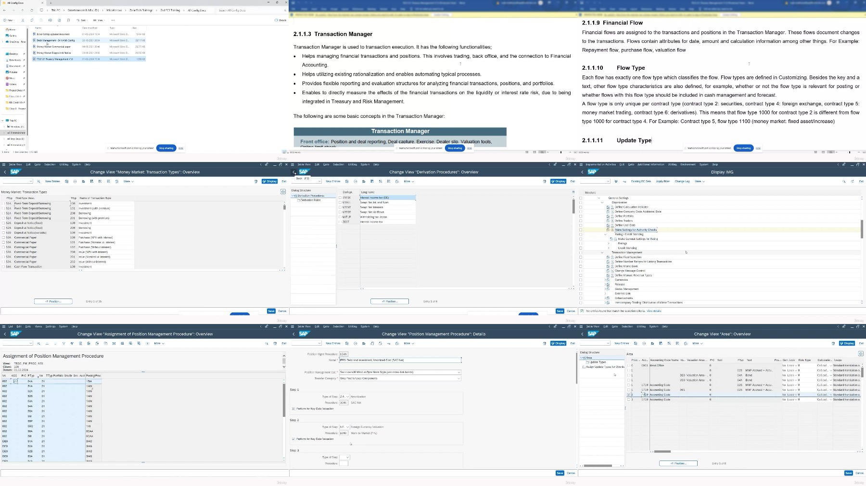The height and width of the screenshot is (486, 866).
Task: Click Undo Change icon in Money Market toolbar
Action: 83,181
